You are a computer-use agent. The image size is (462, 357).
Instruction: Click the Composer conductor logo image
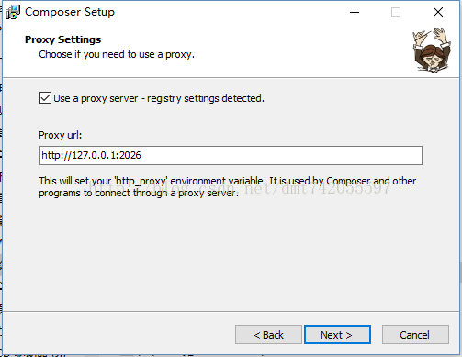(432, 50)
